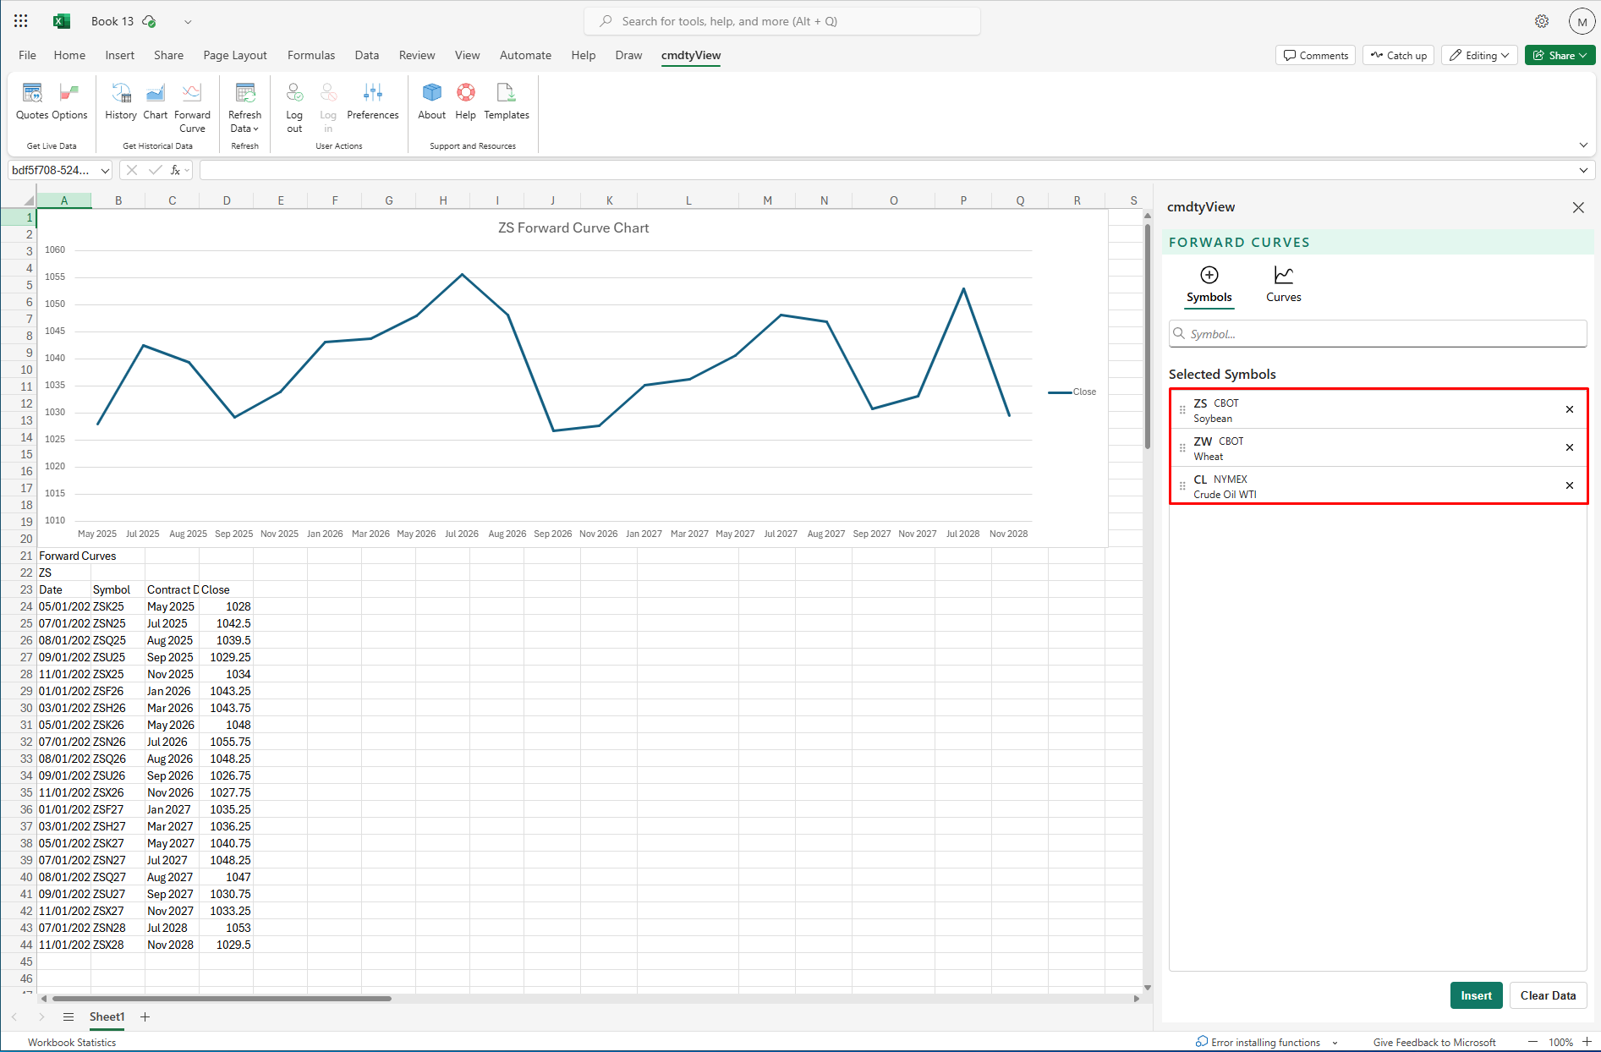Click the Insert button in the panel
Viewport: 1601px width, 1052px height.
1476,995
